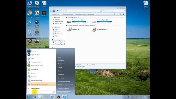Switch to Explorer folder button on taskbar
176x99 pixels.
pyautogui.click(x=41, y=97)
